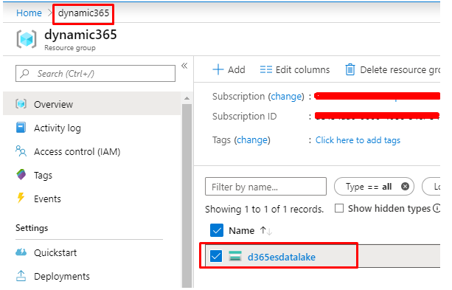Viewport: 452px width, 290px height.
Task: Open Tags in sidebar
Action: [43, 176]
